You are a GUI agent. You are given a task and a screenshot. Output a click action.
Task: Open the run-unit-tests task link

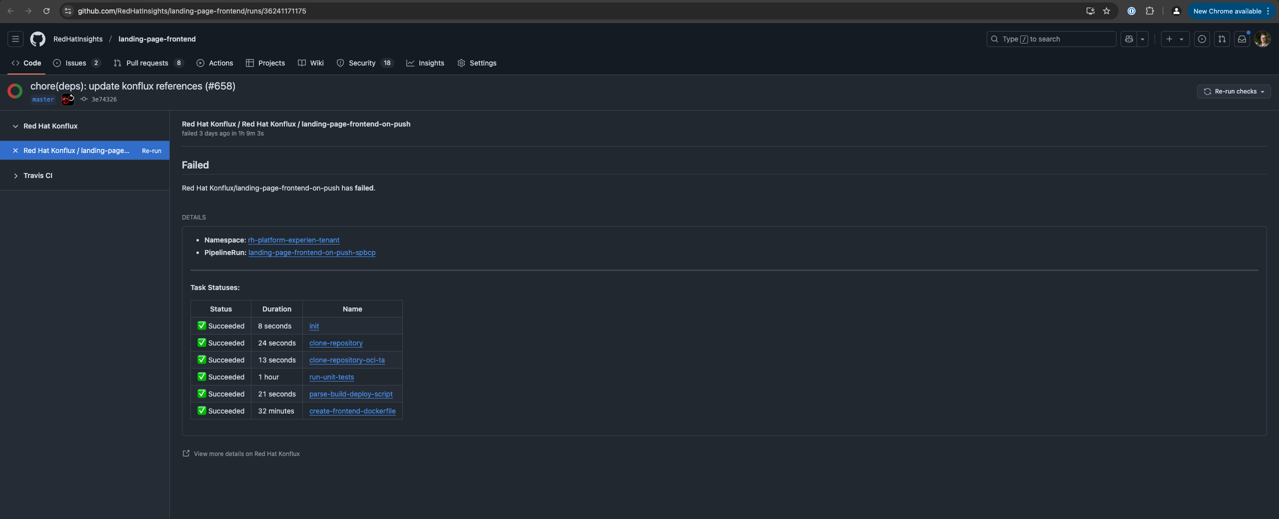point(331,377)
